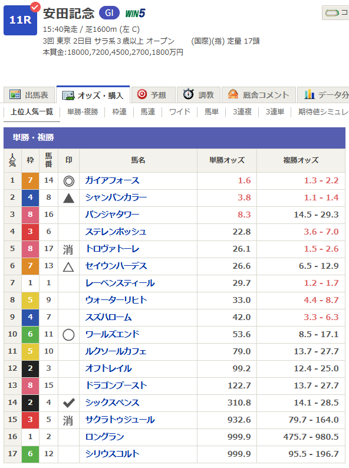
Task: Open horse ワールズエンド
Action: (112, 334)
